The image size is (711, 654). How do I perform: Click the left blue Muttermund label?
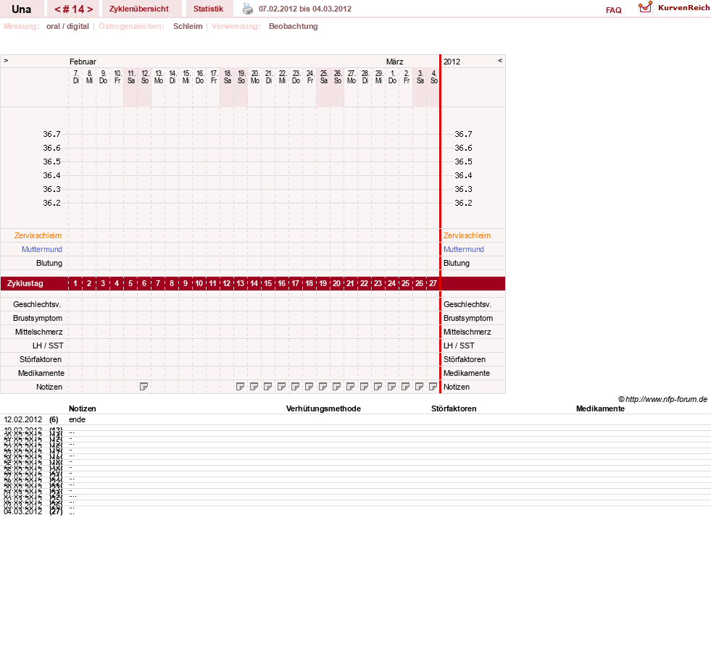pyautogui.click(x=42, y=249)
